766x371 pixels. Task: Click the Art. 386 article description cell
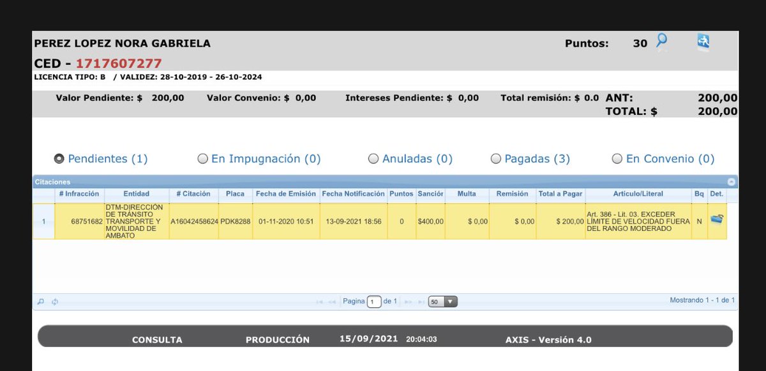(x=638, y=222)
